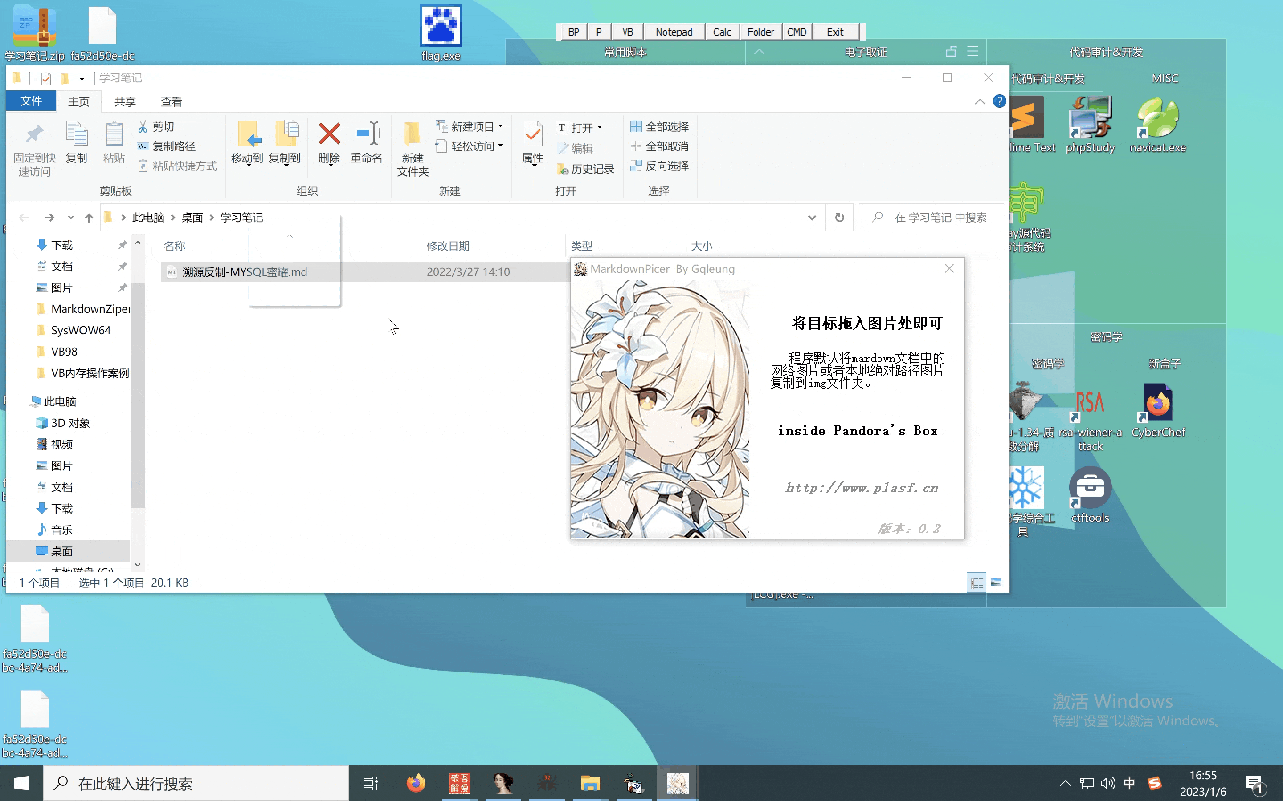Click the Notepad button in top toolbar
1283x801 pixels.
(x=673, y=32)
